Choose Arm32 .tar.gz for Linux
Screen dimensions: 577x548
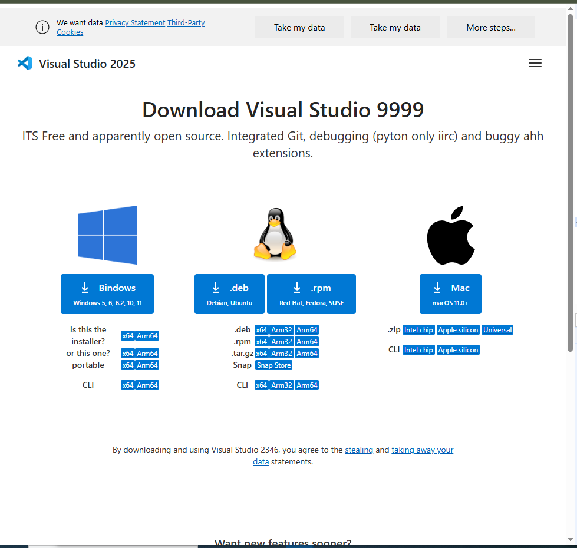coord(282,354)
